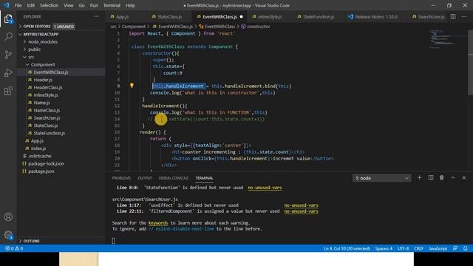The width and height of the screenshot is (473, 266).
Task: Click errors and warnings count in status bar
Action: pos(14,248)
